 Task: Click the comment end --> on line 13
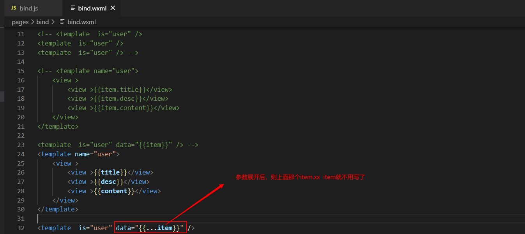[x=133, y=53]
